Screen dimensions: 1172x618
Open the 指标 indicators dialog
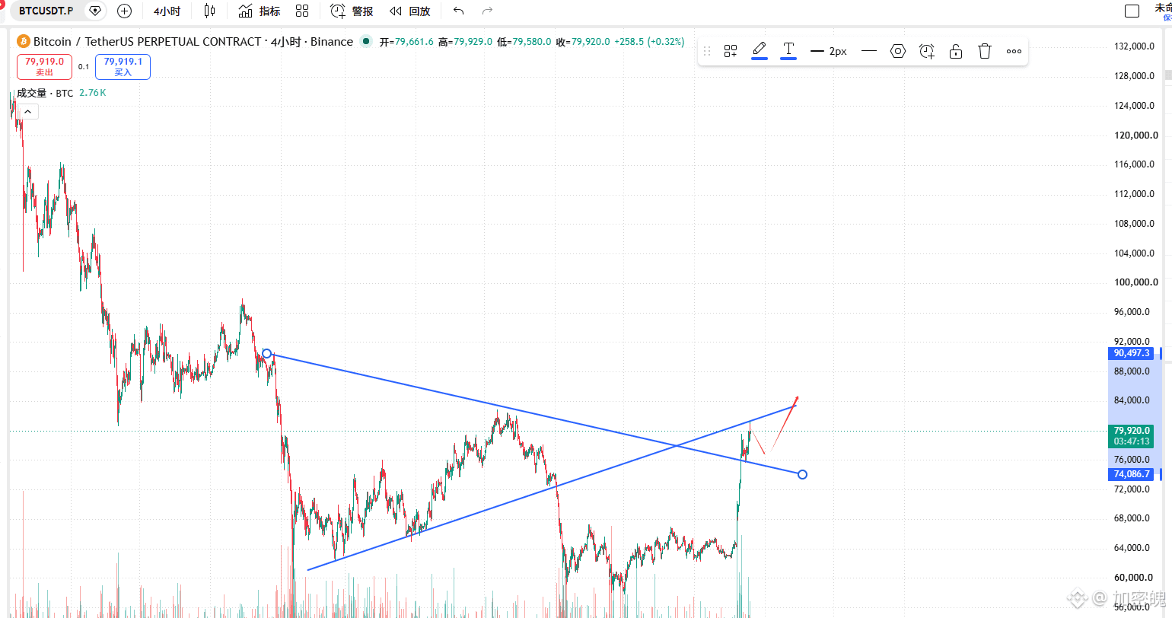coord(260,11)
